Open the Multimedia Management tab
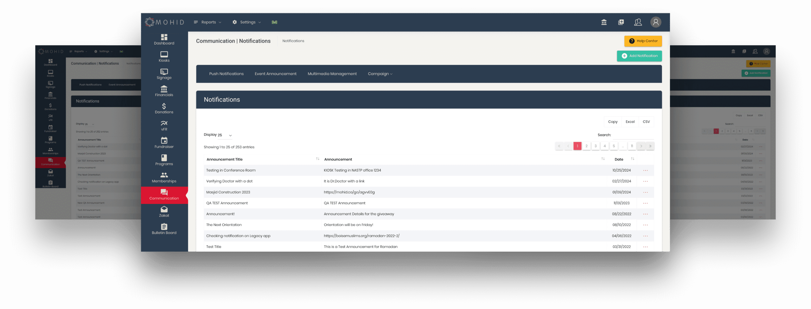This screenshot has height=309, width=811. (x=332, y=74)
